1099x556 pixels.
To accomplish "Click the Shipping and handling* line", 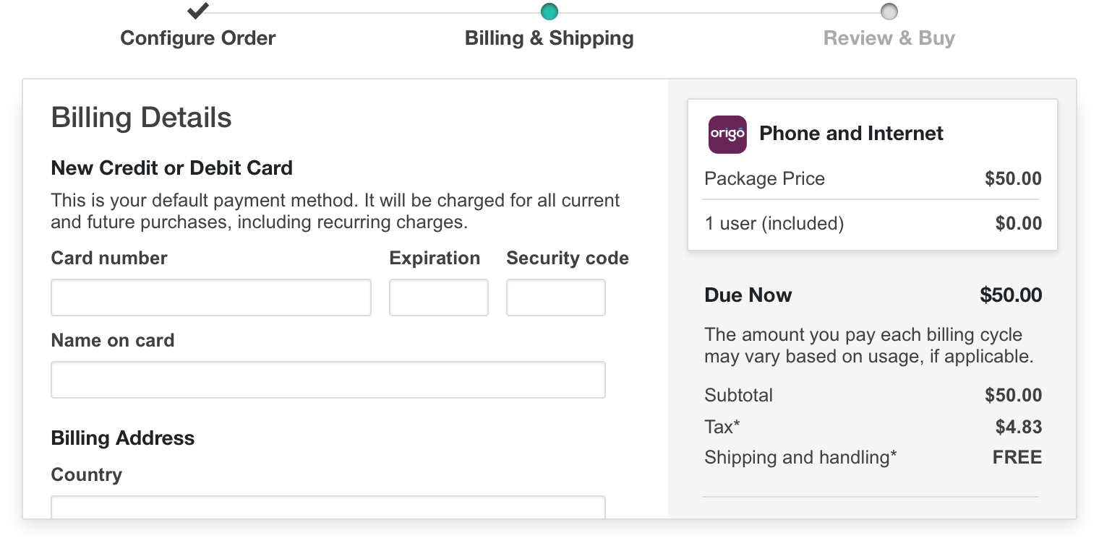I will pos(873,457).
